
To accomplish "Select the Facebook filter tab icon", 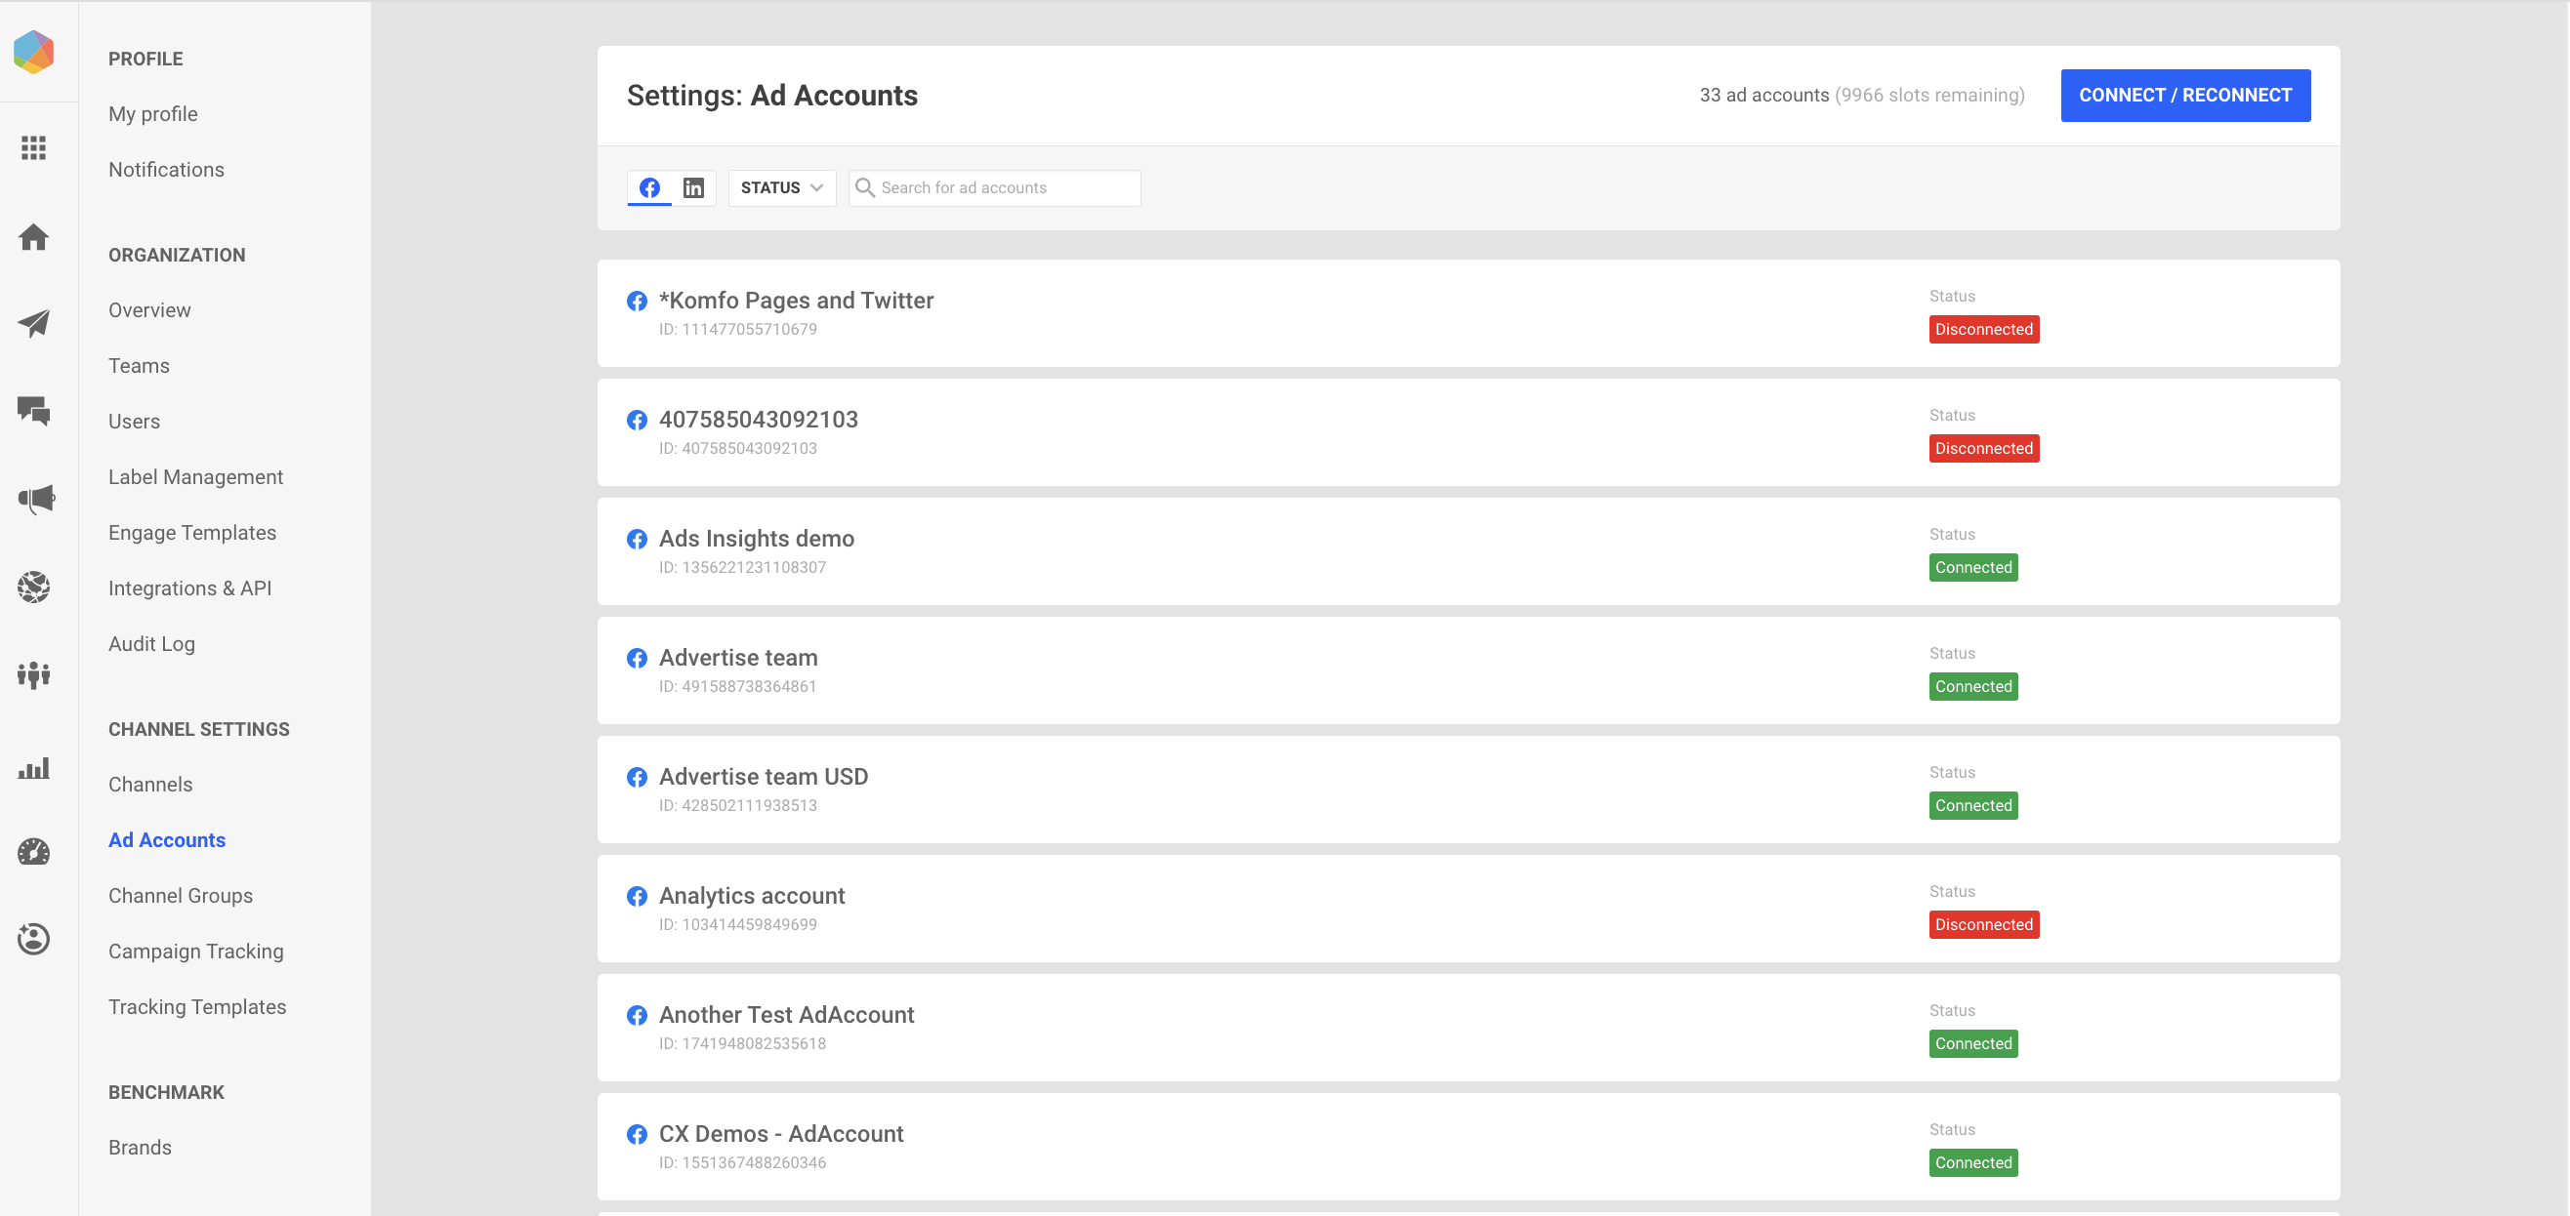I will 649,187.
